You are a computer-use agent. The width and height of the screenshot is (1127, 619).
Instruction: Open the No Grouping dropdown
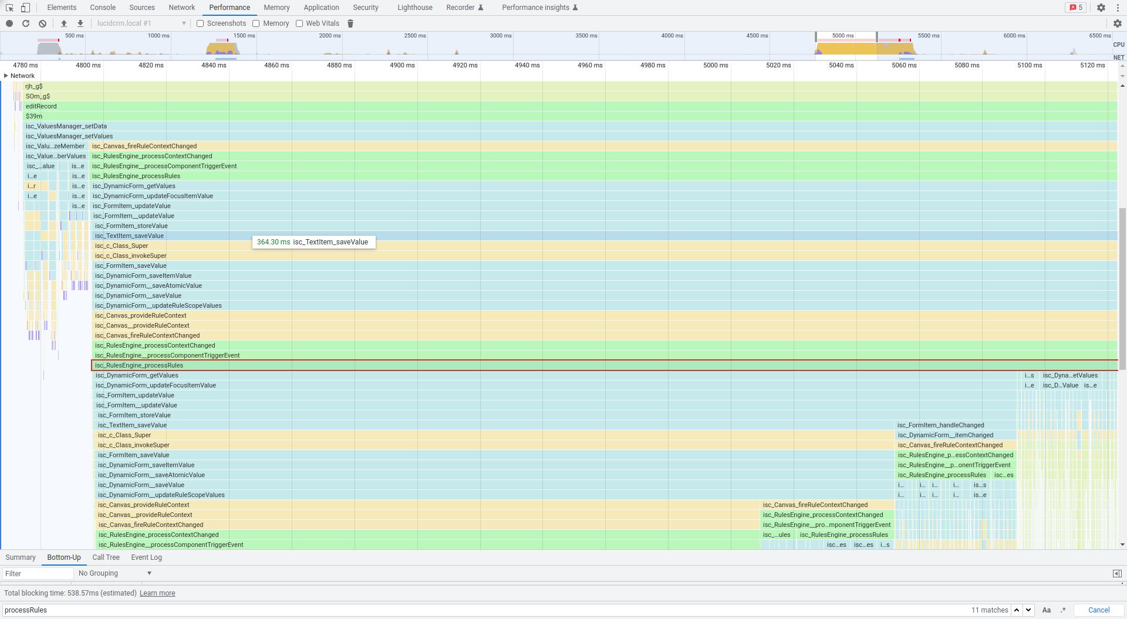click(x=114, y=573)
